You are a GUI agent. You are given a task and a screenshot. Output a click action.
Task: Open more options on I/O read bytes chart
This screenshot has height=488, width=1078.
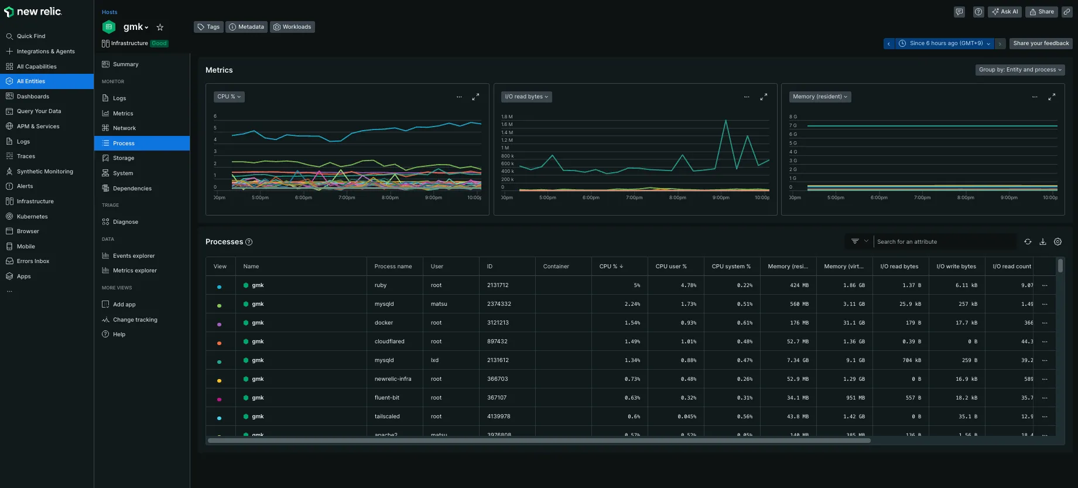click(x=747, y=97)
